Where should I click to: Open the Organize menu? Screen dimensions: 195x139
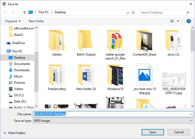tap(13, 21)
